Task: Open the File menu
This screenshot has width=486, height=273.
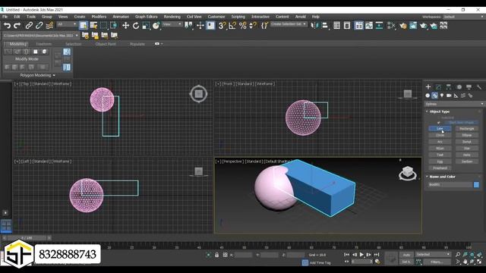Action: pyautogui.click(x=5, y=17)
